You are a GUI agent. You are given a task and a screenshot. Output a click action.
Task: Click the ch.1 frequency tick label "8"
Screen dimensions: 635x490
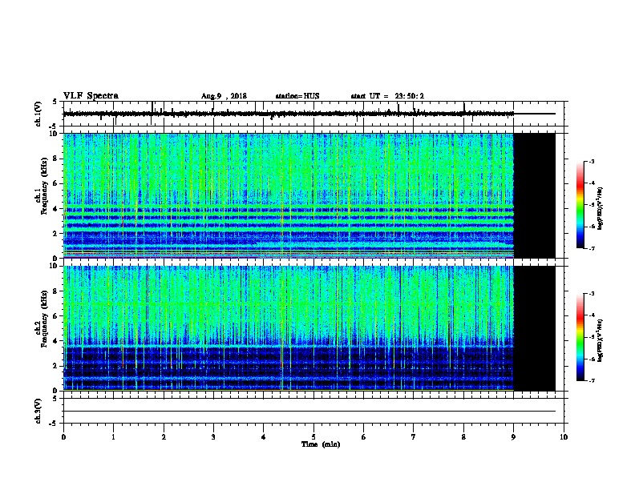click(56, 159)
